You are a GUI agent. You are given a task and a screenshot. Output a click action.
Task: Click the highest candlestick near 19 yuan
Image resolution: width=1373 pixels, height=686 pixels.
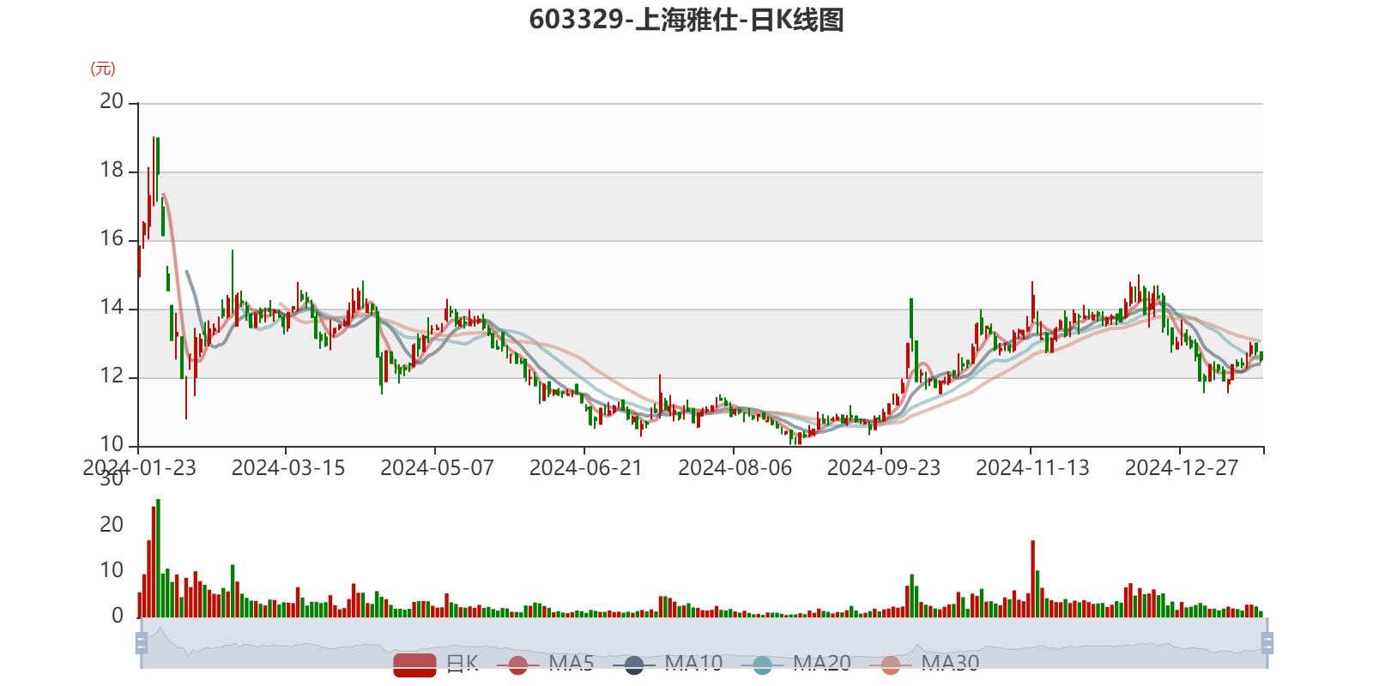click(x=154, y=170)
